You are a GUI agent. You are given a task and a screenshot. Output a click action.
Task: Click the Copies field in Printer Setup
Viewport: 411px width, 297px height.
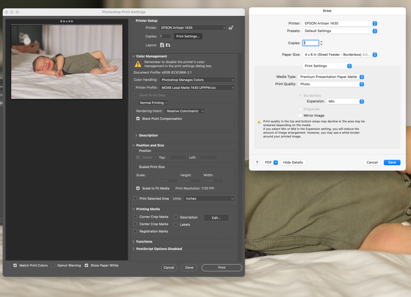click(x=165, y=36)
